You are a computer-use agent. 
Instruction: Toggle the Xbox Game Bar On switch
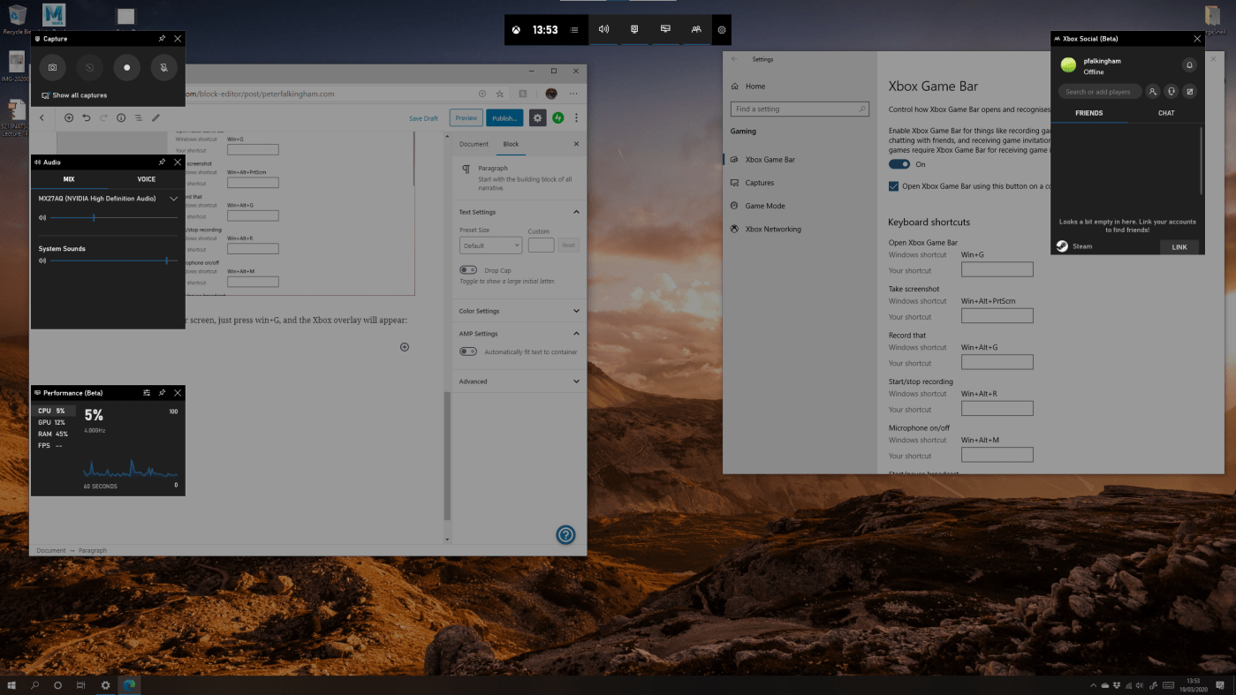click(899, 164)
